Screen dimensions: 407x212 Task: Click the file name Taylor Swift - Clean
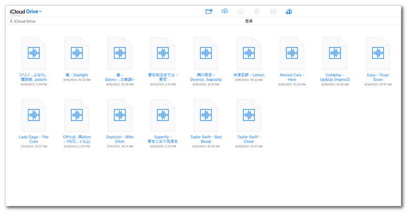tap(249, 139)
